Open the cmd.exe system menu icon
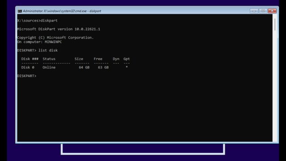Image resolution: width=286 pixels, height=161 pixels. [x=20, y=11]
